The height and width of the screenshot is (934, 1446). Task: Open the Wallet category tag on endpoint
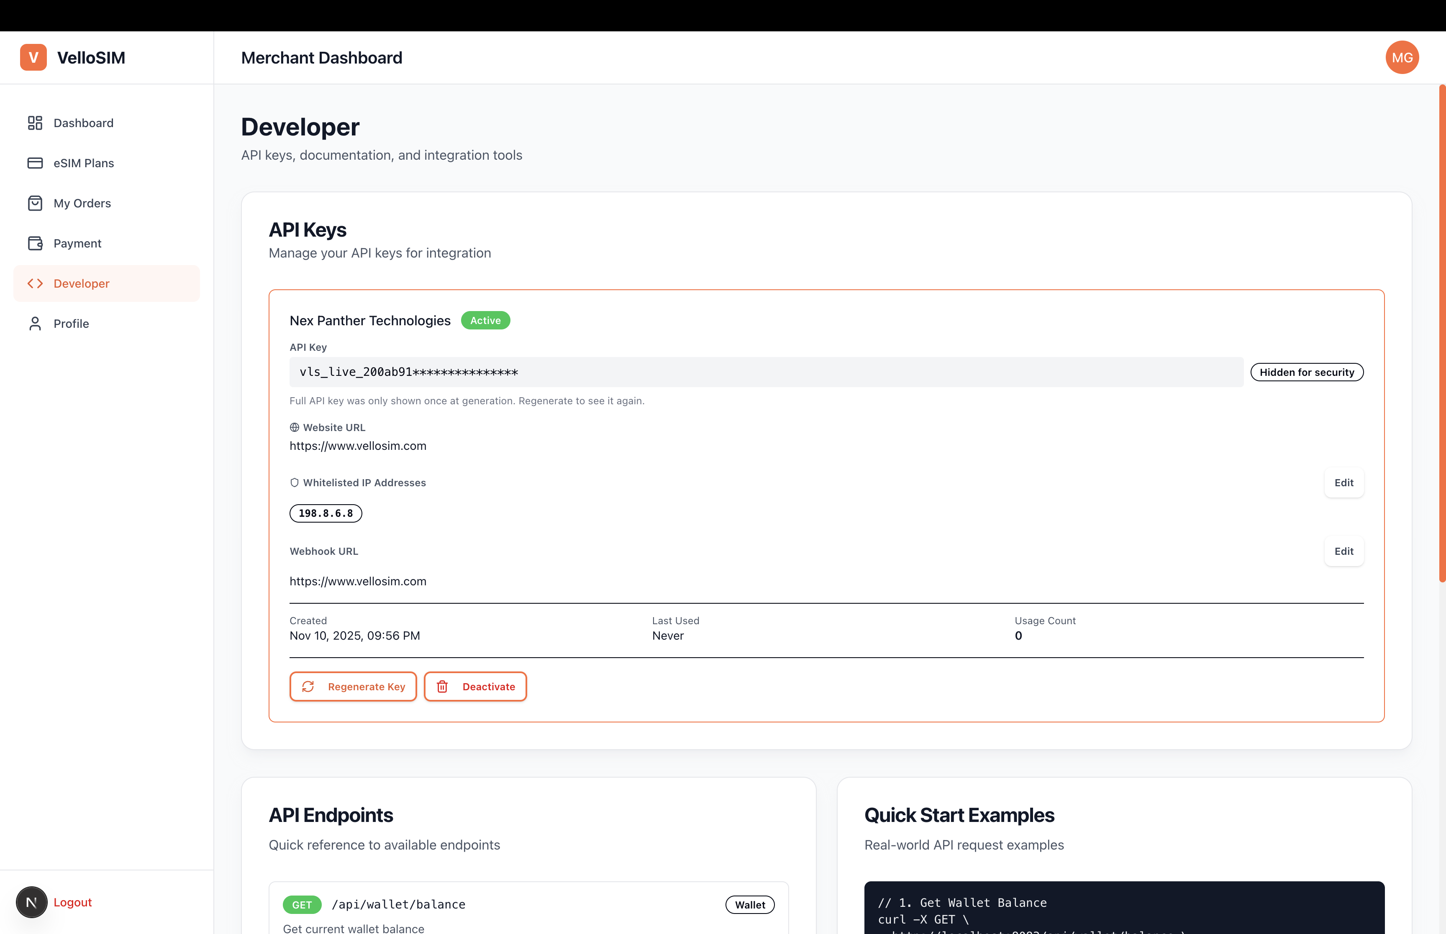[750, 904]
